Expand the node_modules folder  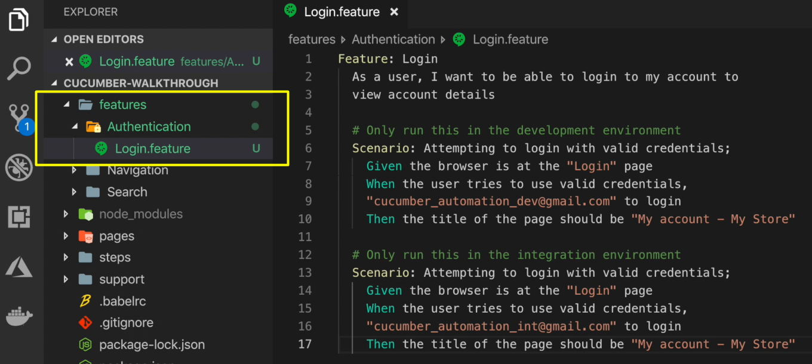point(66,214)
